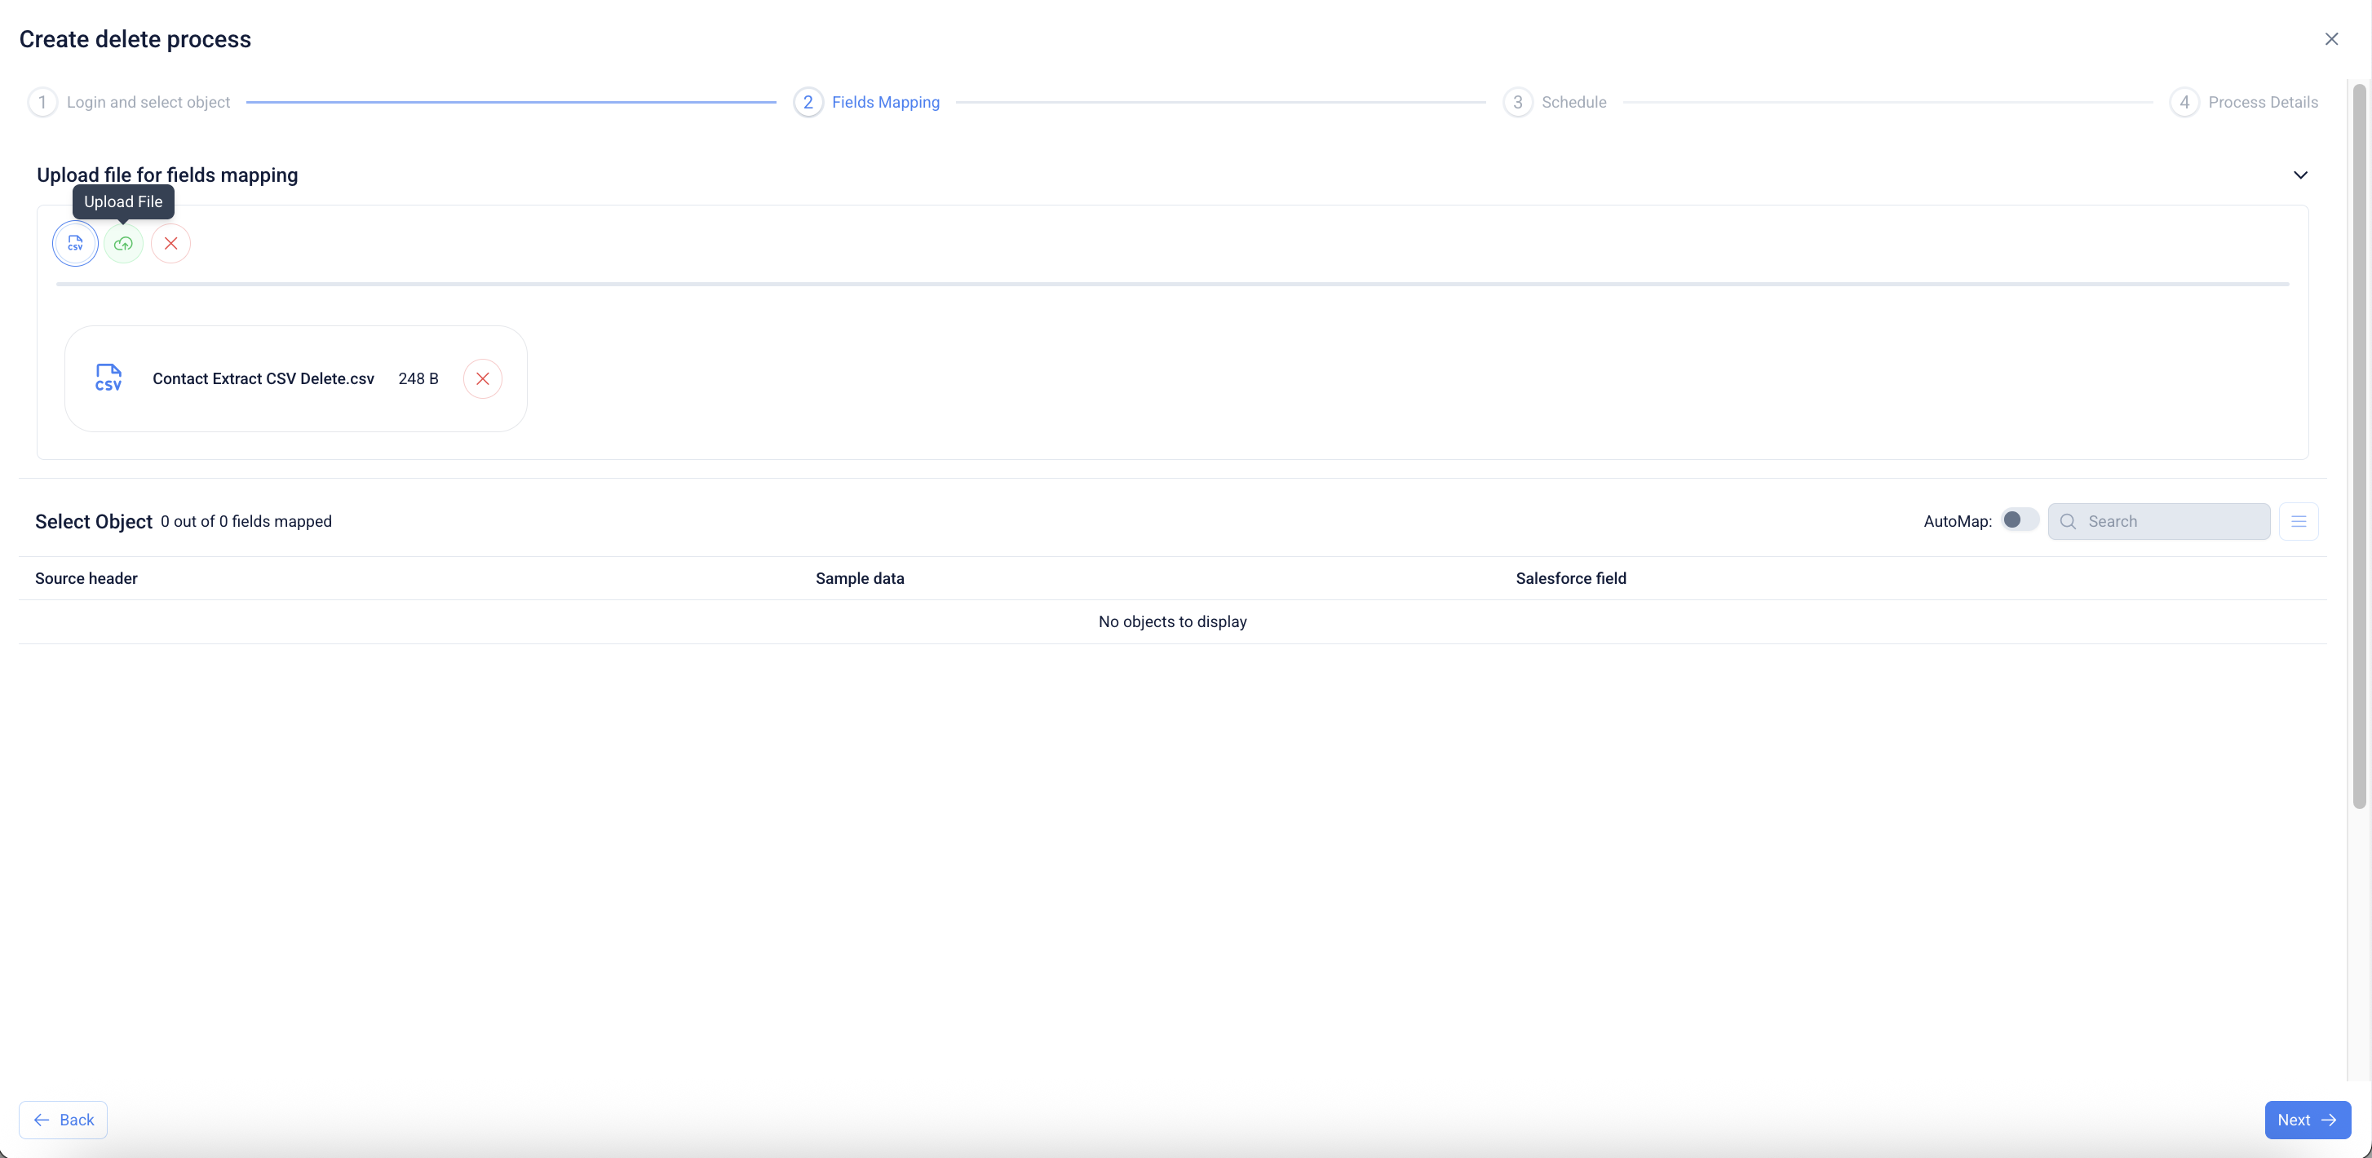Click the Back button

(64, 1120)
